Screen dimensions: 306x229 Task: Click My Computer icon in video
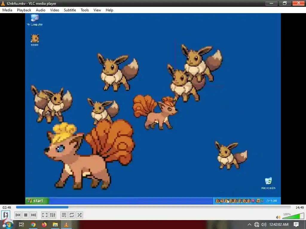point(35,20)
